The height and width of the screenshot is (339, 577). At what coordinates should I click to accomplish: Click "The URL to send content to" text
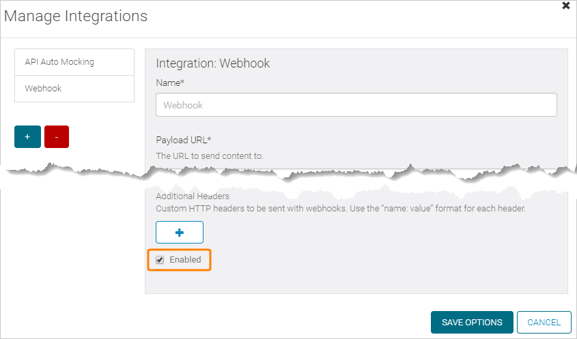(210, 156)
